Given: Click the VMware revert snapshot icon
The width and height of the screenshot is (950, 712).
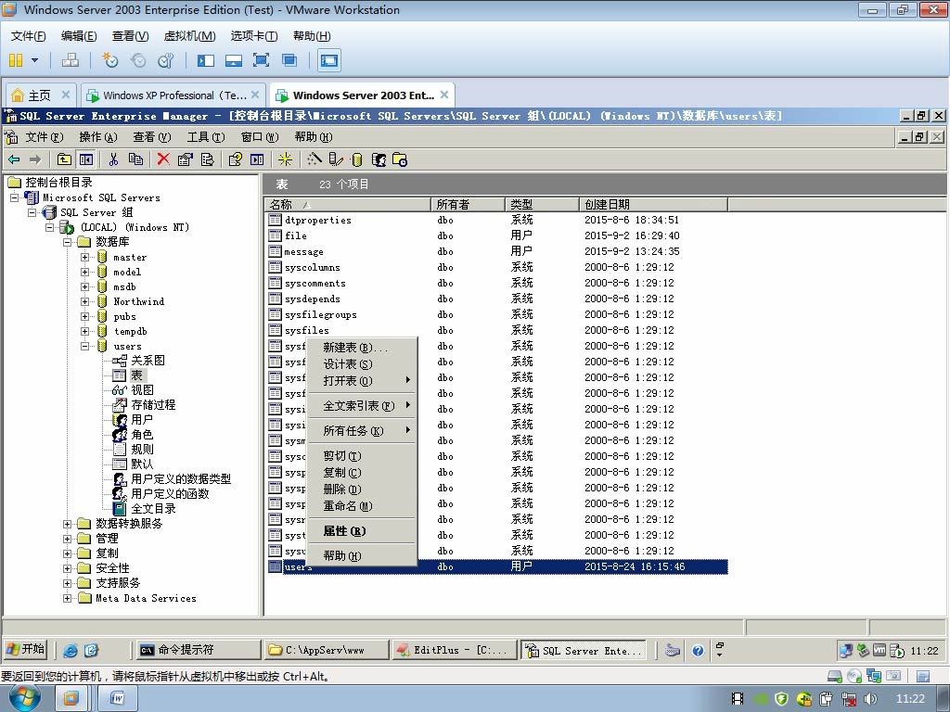Looking at the screenshot, I should click(x=138, y=60).
